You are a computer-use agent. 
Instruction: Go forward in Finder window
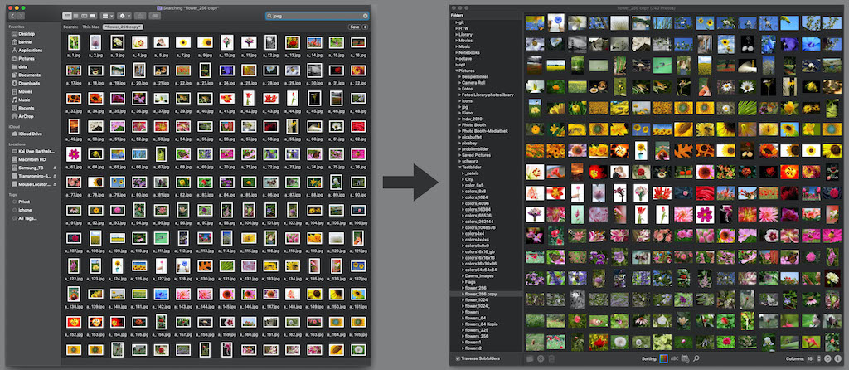[21, 17]
